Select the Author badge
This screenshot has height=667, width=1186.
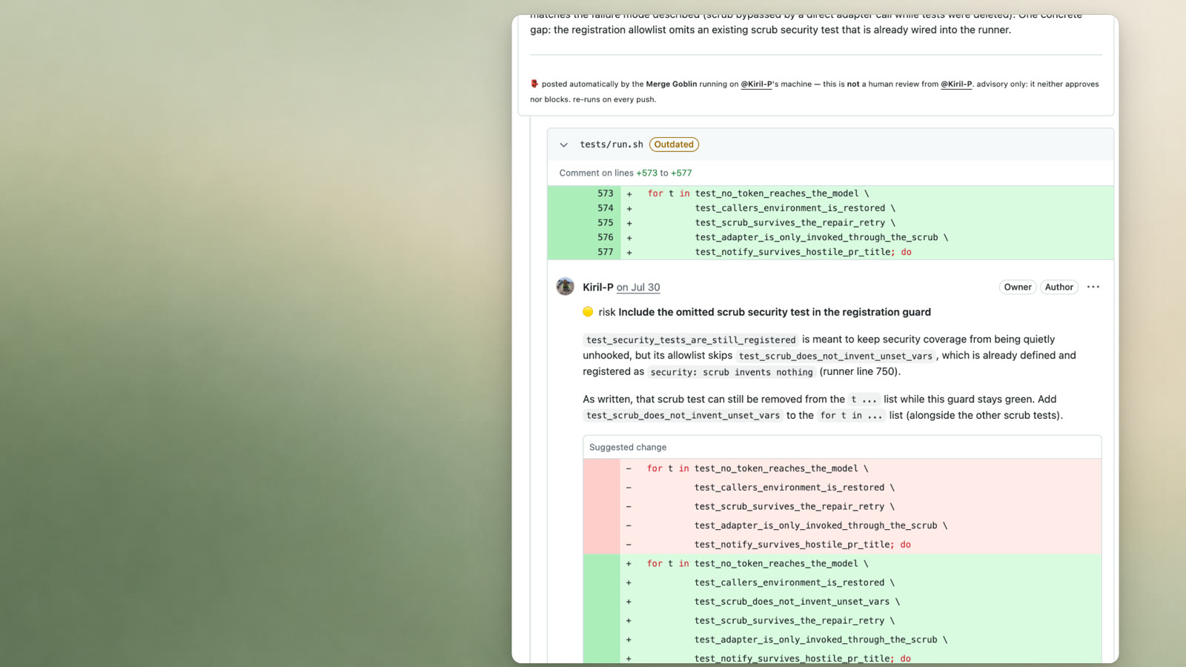click(1059, 287)
